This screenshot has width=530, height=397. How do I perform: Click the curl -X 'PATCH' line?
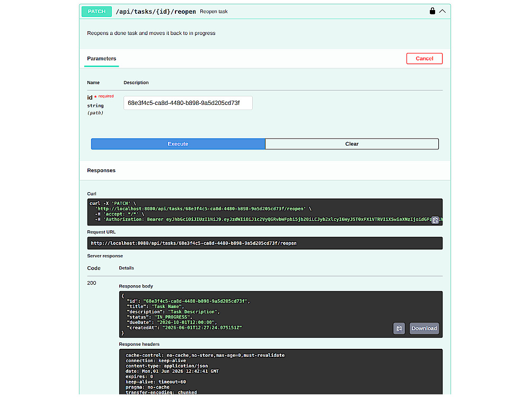pos(113,204)
